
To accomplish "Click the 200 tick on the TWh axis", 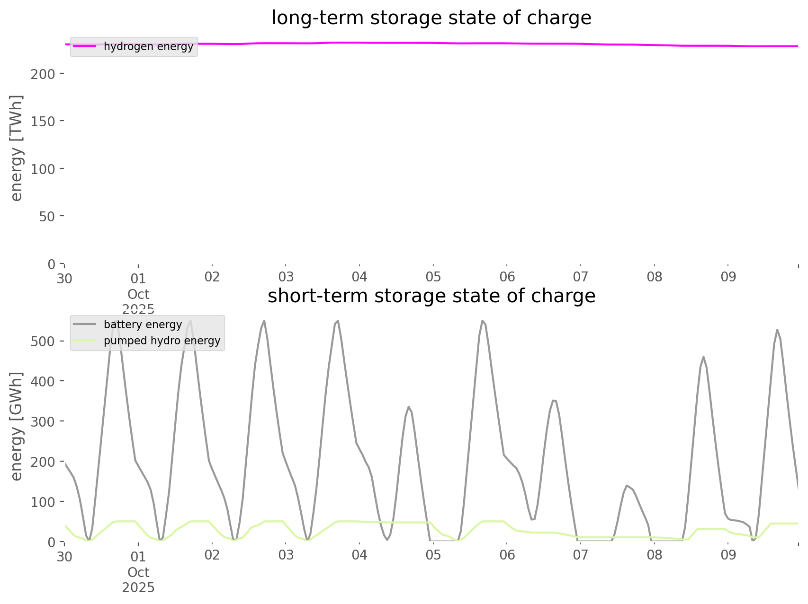I will tap(43, 74).
